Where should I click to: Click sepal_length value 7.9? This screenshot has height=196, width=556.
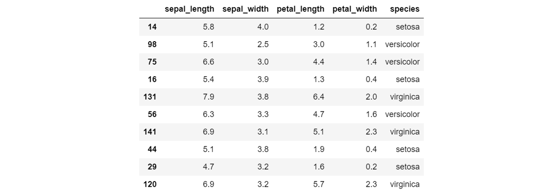pyautogui.click(x=208, y=97)
